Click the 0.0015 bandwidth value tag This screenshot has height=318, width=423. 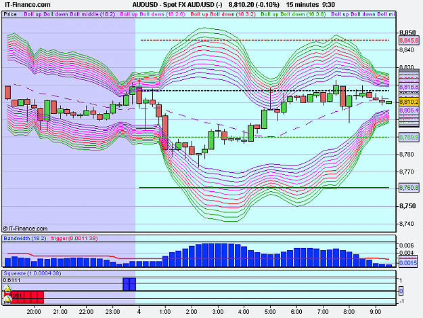coord(408,263)
